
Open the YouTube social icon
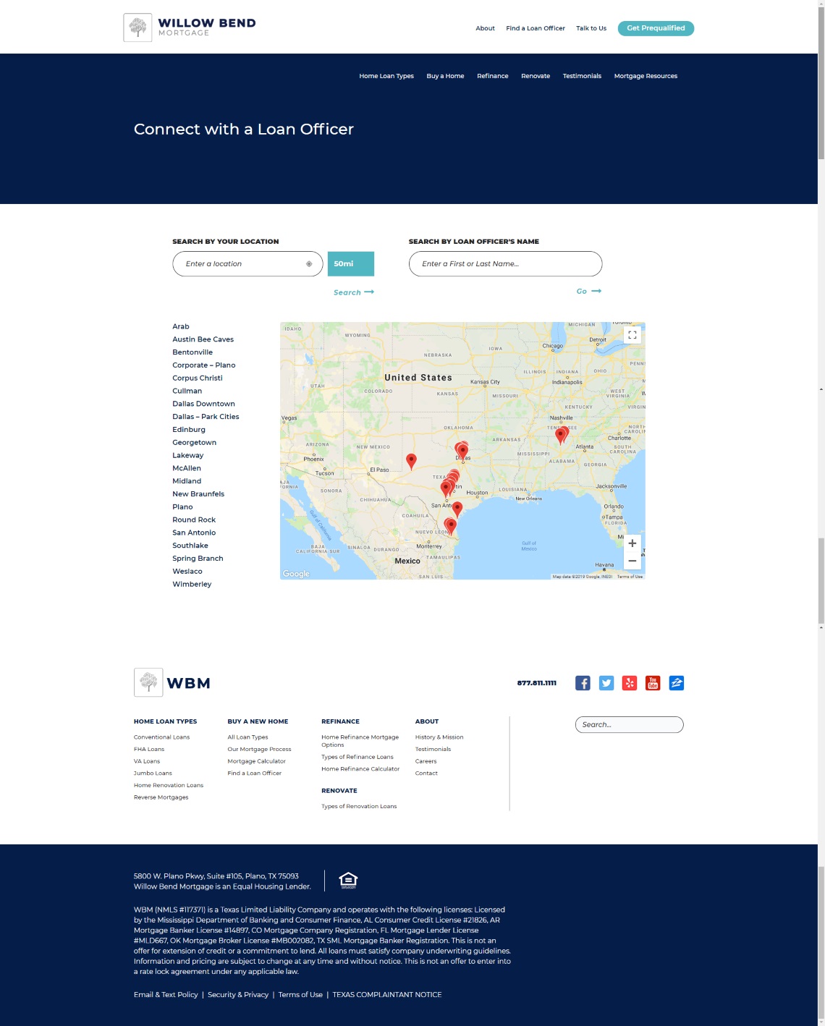coord(653,683)
